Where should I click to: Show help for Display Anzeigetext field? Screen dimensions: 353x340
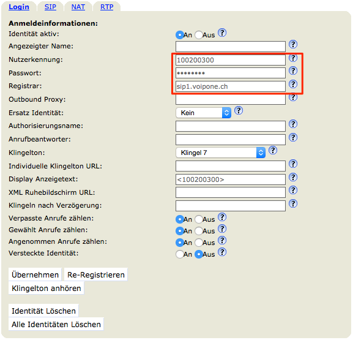pyautogui.click(x=293, y=177)
